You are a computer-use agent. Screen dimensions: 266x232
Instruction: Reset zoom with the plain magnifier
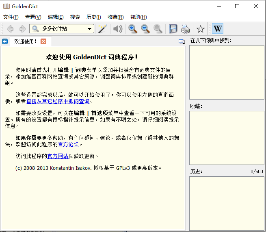pos(158,29)
